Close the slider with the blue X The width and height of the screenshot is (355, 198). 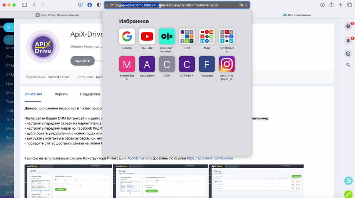[x=8, y=27]
